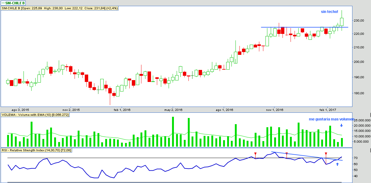Select the leftmost red triangle marker on RSI
The height and width of the screenshot is (183, 371).
pyautogui.click(x=255, y=154)
